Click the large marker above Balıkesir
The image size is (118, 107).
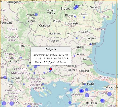87,95
